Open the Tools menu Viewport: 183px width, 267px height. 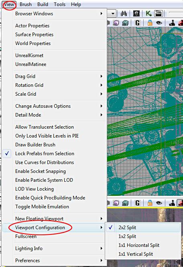[x=60, y=4]
